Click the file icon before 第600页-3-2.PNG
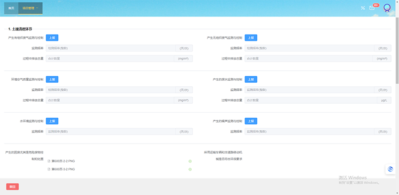 tap(49, 169)
